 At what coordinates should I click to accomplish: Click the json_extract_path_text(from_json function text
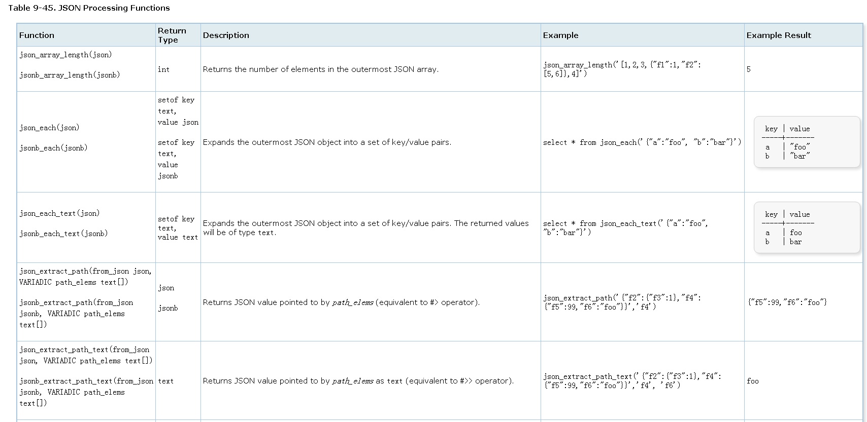[84, 350]
